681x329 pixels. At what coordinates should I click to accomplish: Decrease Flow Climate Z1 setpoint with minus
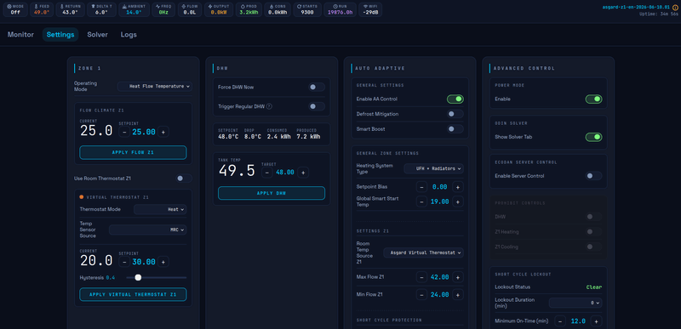(124, 132)
